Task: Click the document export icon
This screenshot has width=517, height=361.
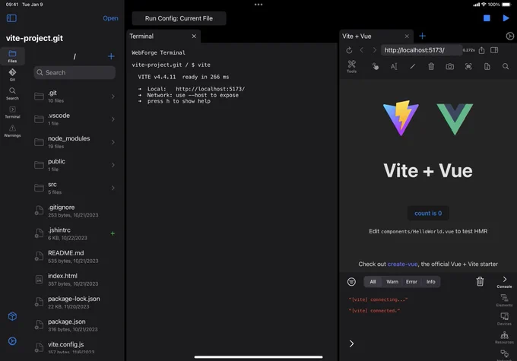Action: (x=487, y=67)
